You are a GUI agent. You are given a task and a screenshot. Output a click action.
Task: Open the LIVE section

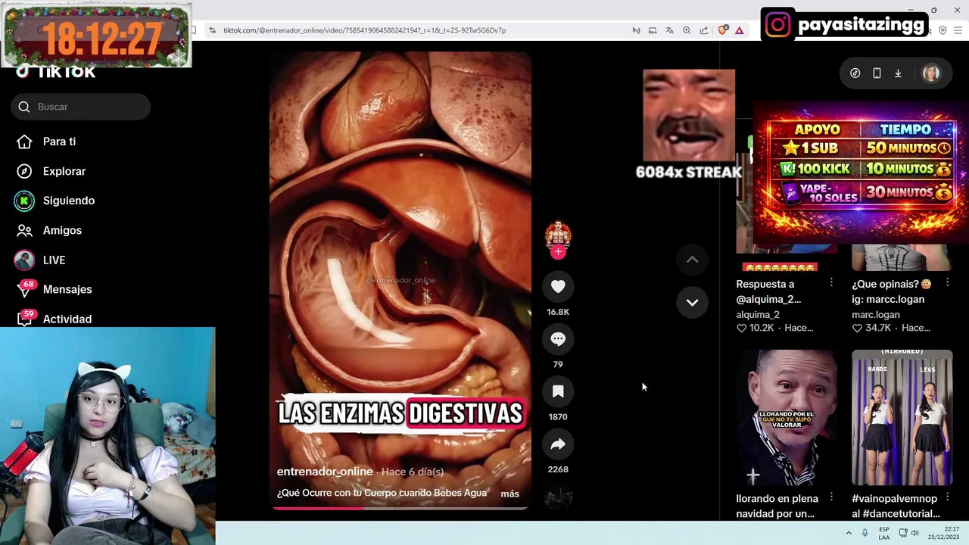pyautogui.click(x=54, y=260)
